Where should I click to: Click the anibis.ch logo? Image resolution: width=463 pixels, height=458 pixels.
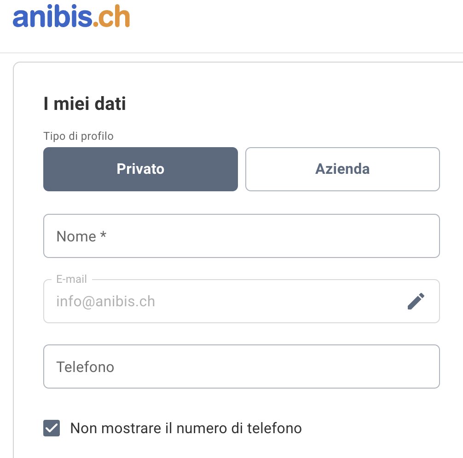(71, 16)
